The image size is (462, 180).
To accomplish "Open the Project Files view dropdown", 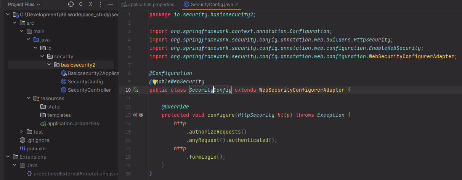I will [x=24, y=4].
